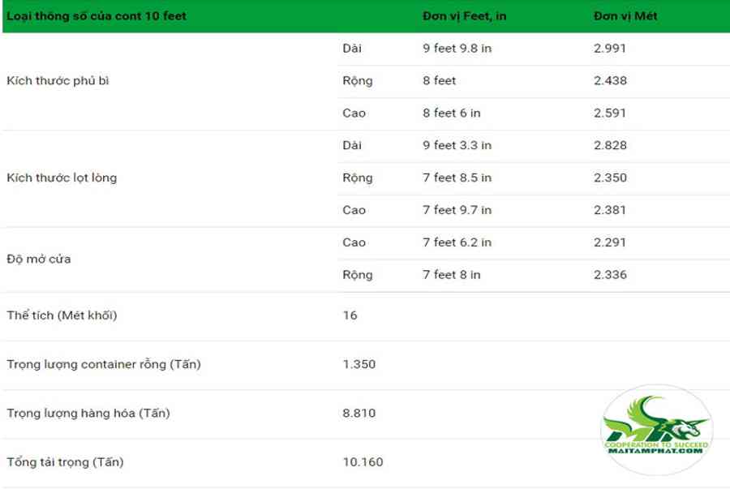Click the 2.991 meter value
Image resolution: width=730 pixels, height=489 pixels.
610,49
